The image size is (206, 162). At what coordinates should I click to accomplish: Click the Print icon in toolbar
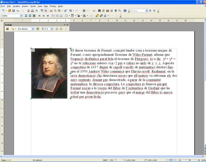point(33,11)
